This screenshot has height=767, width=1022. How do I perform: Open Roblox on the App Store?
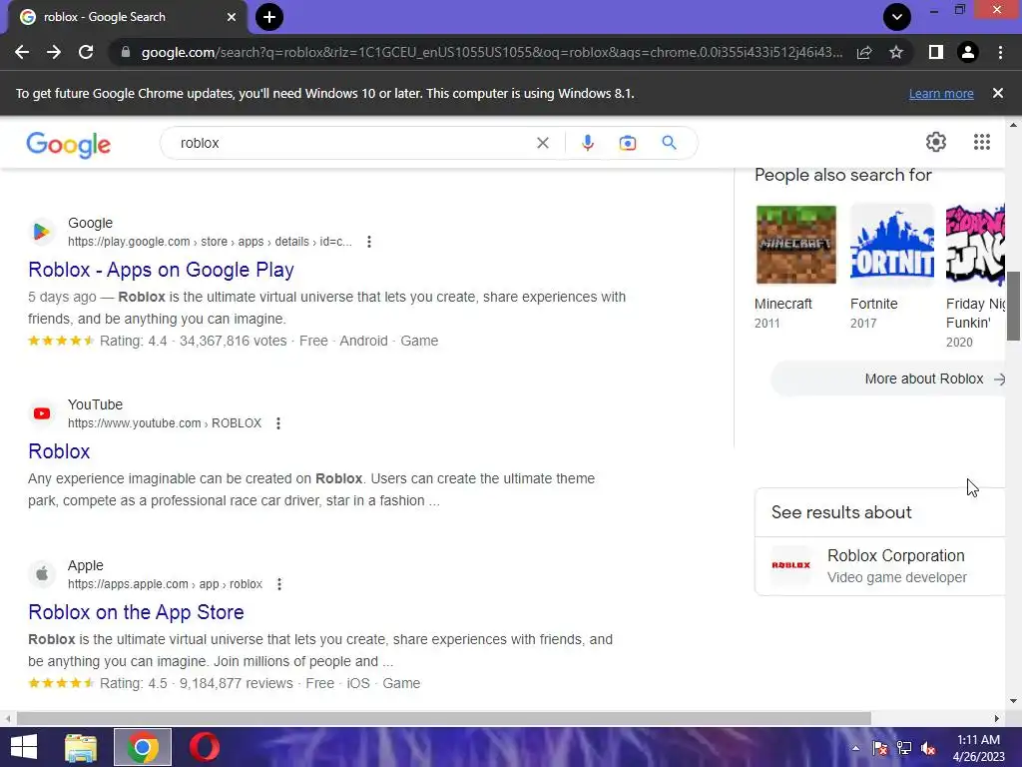(x=136, y=612)
